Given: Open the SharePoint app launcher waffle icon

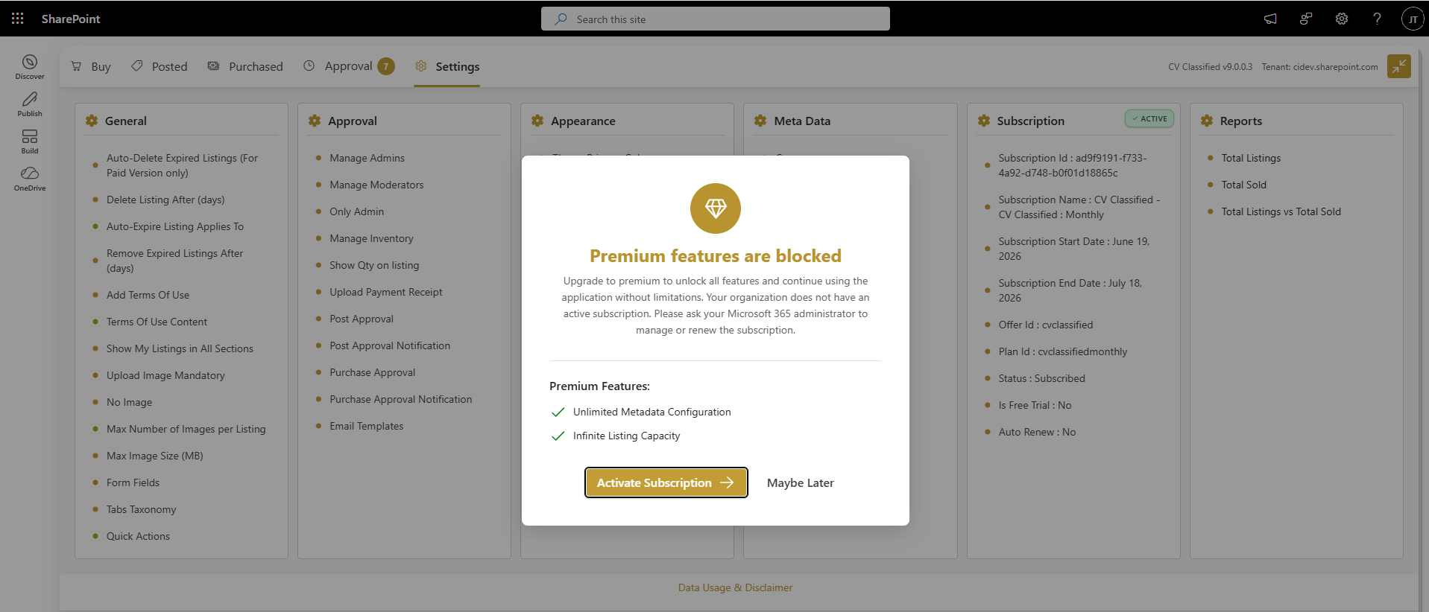Looking at the screenshot, I should (x=18, y=19).
